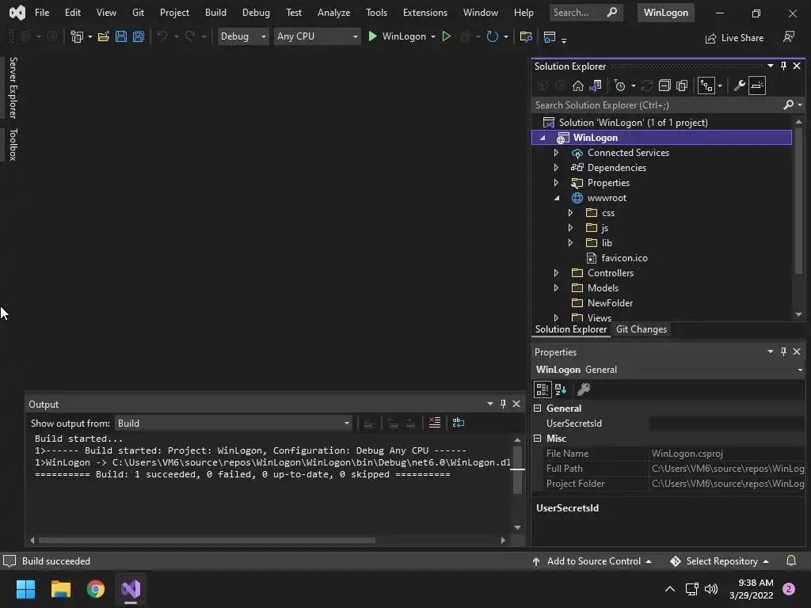Click the Hot Reload/restart circular arrow icon
The image size is (811, 608).
(x=493, y=36)
